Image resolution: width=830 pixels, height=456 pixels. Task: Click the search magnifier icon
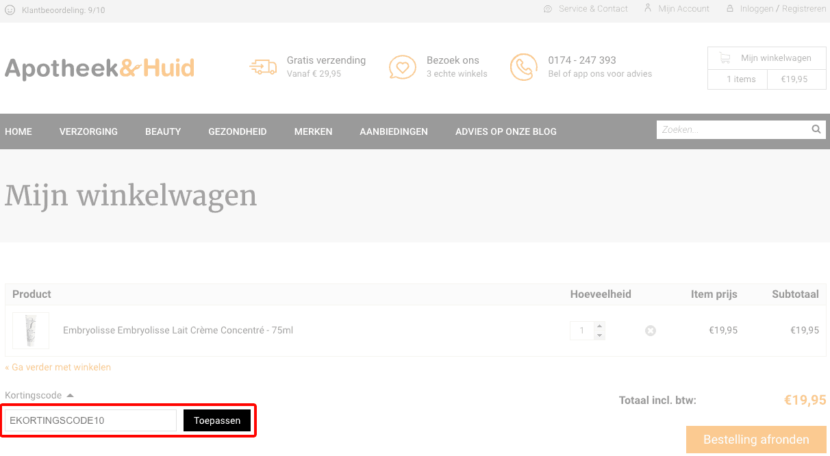coord(816,129)
